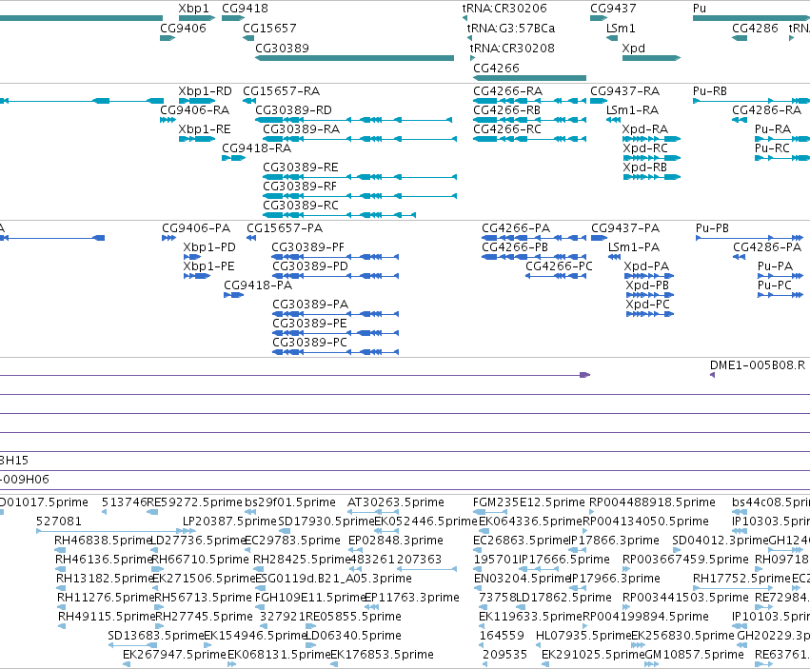Click the Xbp1-RD transcript label

(x=205, y=91)
